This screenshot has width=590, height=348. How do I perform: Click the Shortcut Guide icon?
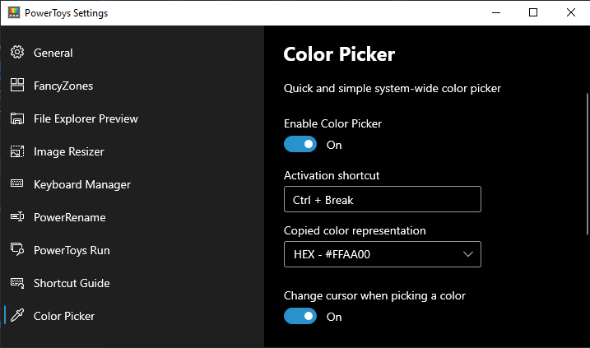point(17,283)
